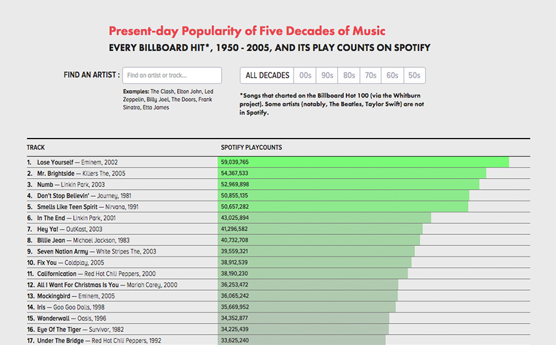Select All I Want For Christmas Is You

[107, 285]
